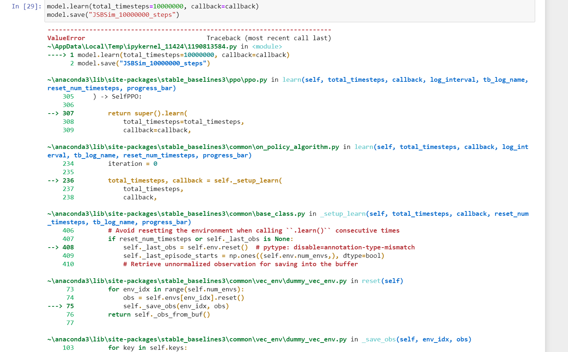Click the ValueError label in traceback
This screenshot has width=568, height=352.
point(66,38)
